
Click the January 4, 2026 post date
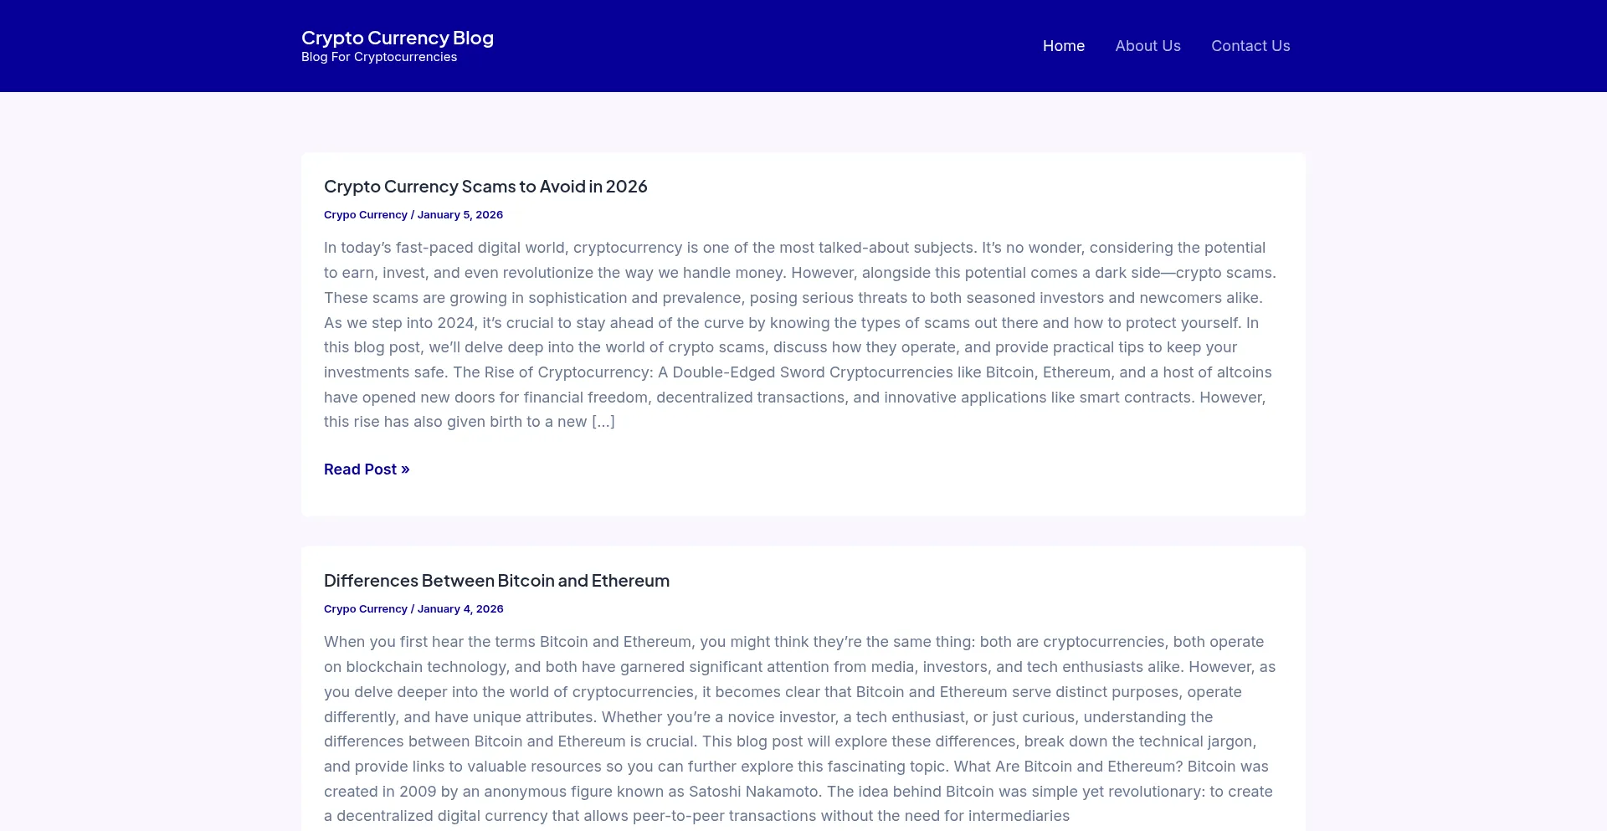[460, 608]
